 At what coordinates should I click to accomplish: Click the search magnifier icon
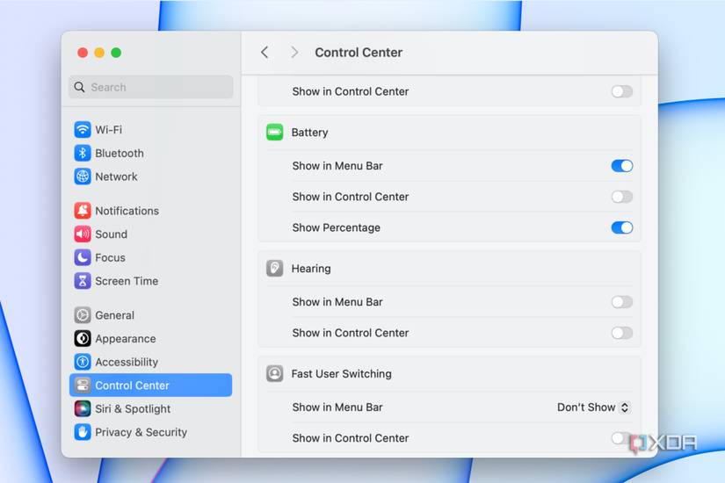point(79,87)
